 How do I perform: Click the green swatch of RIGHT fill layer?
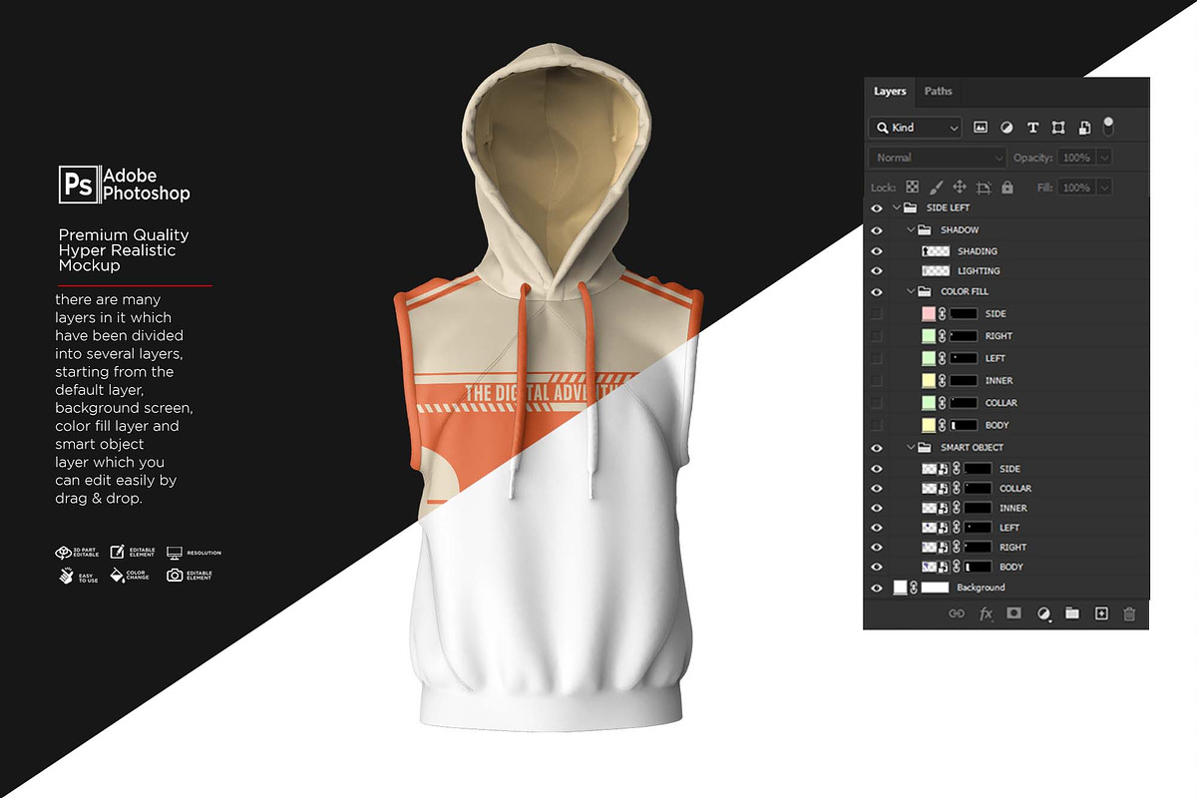929,335
